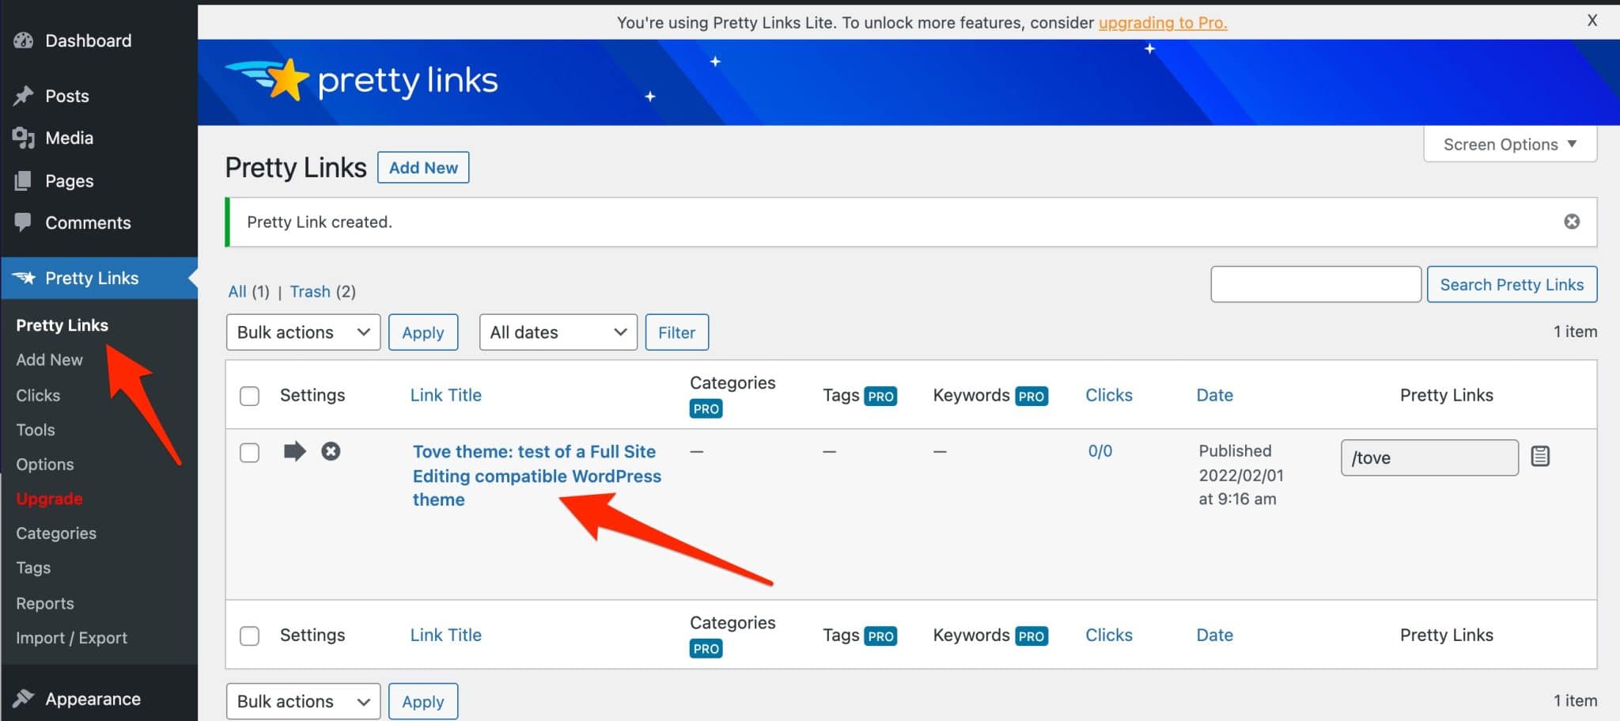
Task: Open the All dates filter dropdown
Action: [x=558, y=332]
